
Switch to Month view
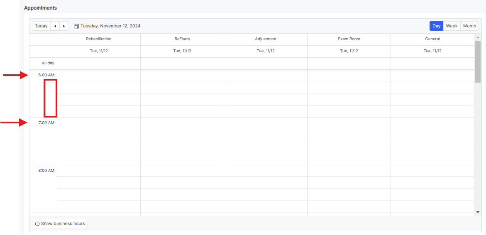click(469, 26)
